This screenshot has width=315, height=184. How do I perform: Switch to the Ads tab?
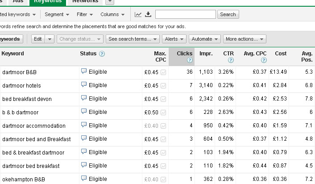[x=18, y=2]
